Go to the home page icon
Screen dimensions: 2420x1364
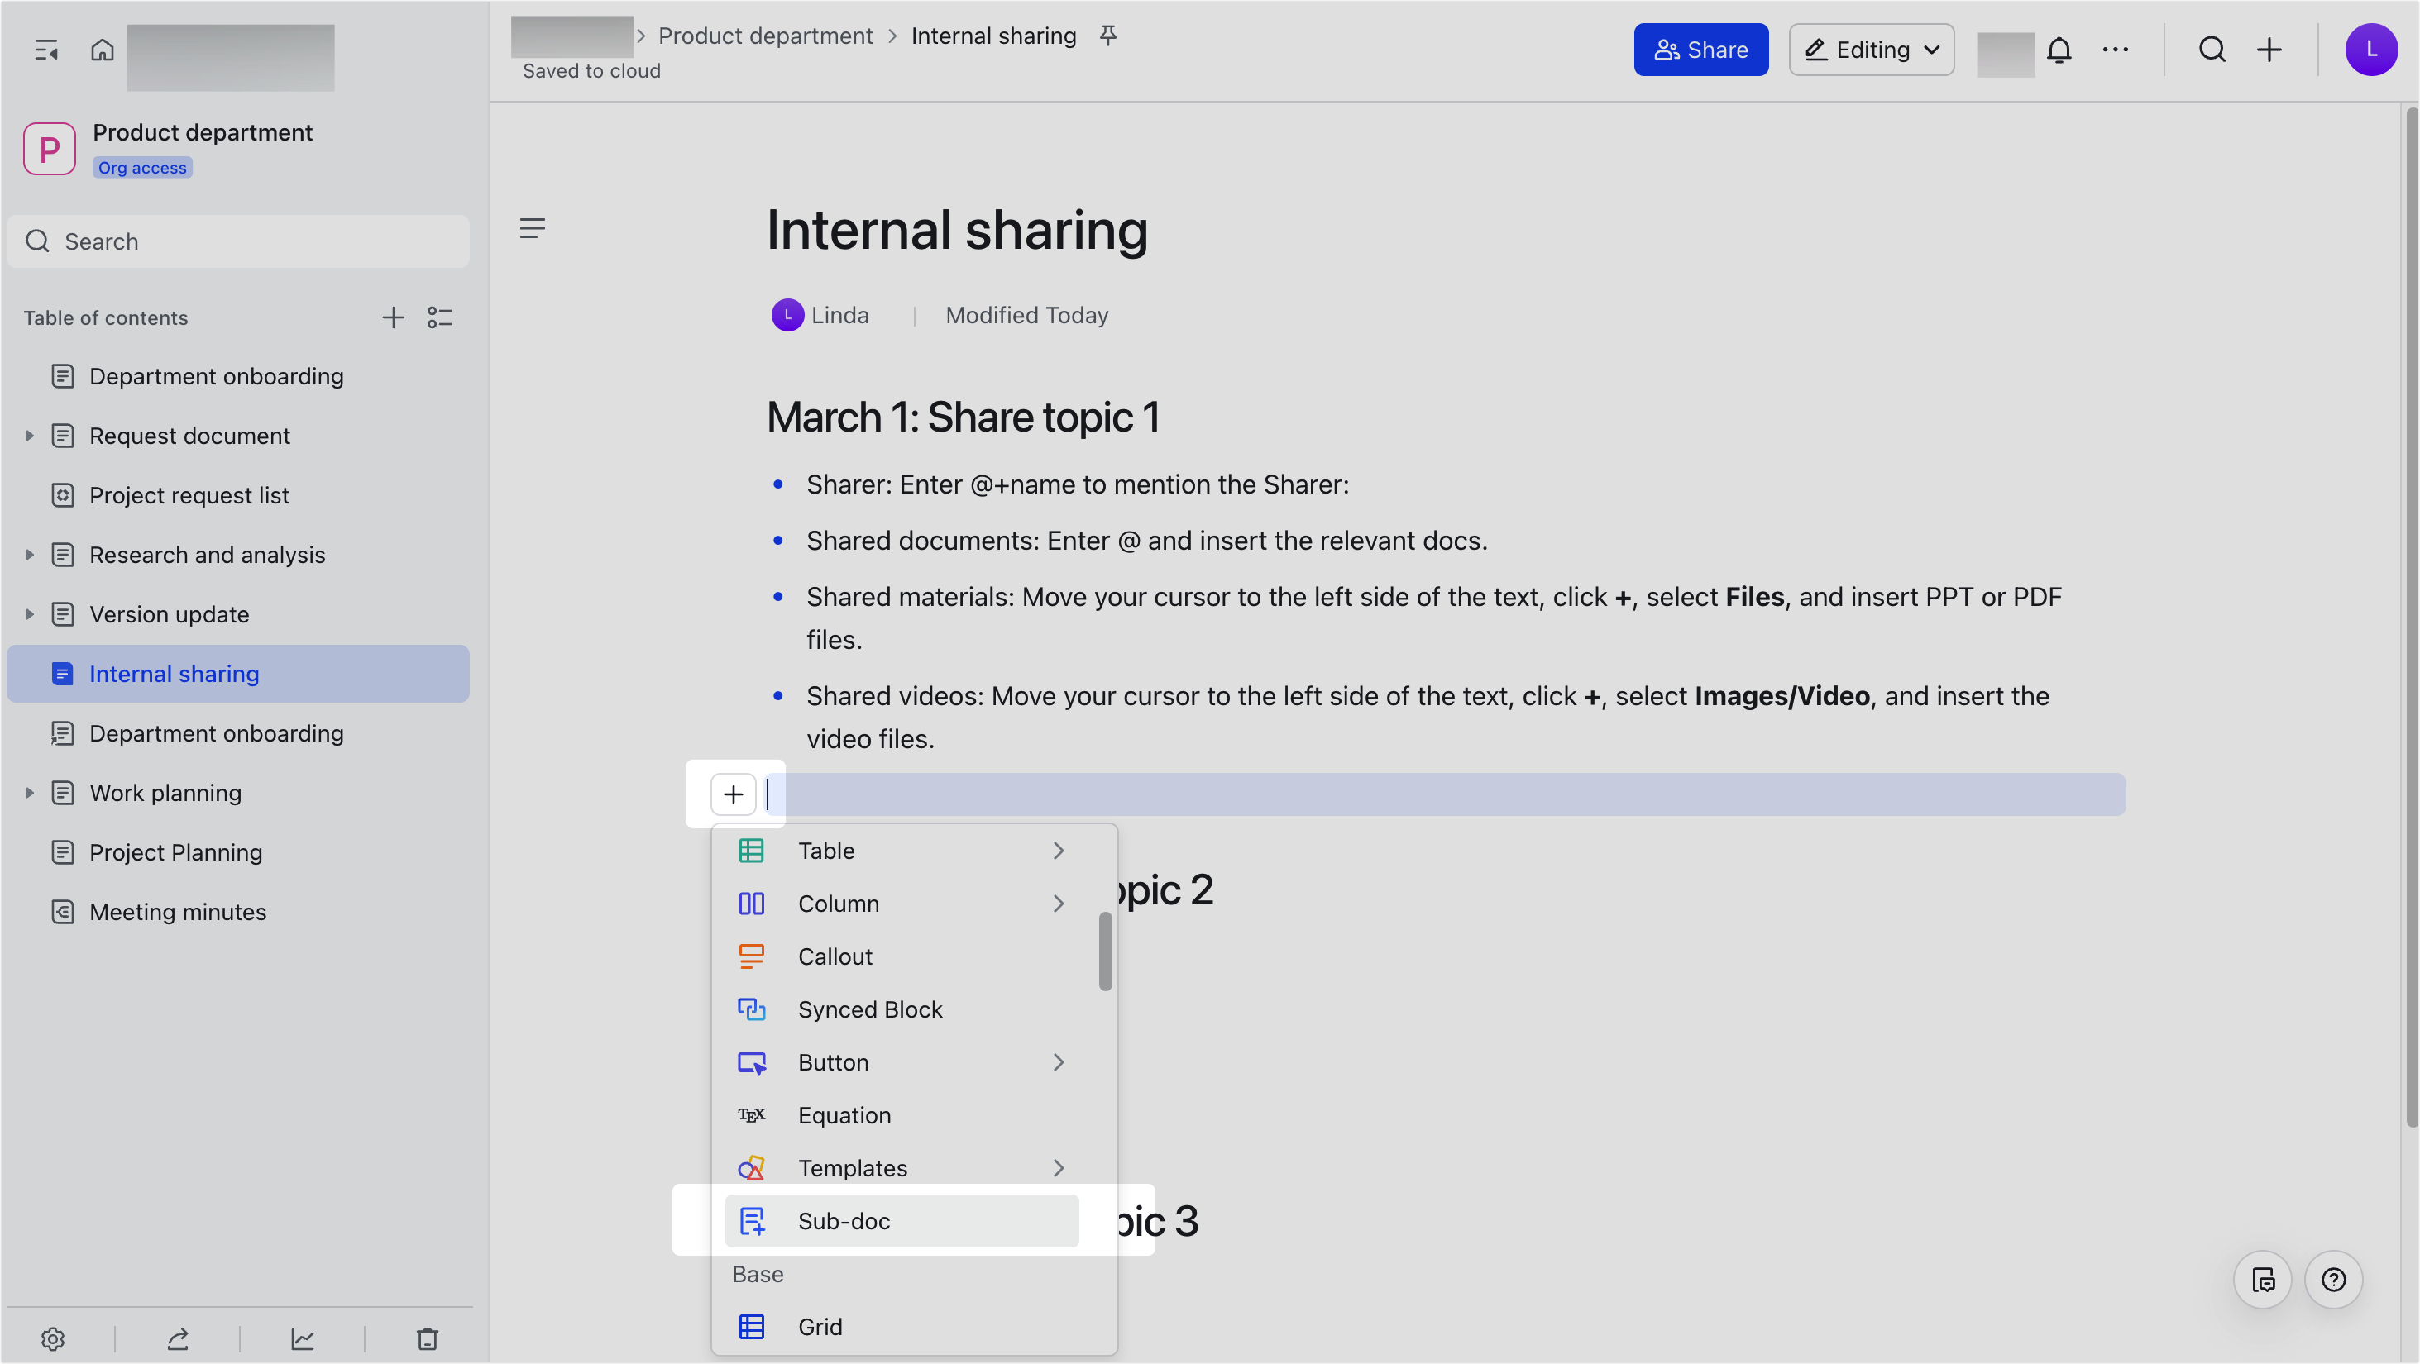(103, 50)
